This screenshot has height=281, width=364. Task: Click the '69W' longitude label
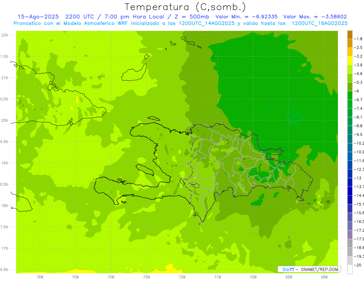289,277
